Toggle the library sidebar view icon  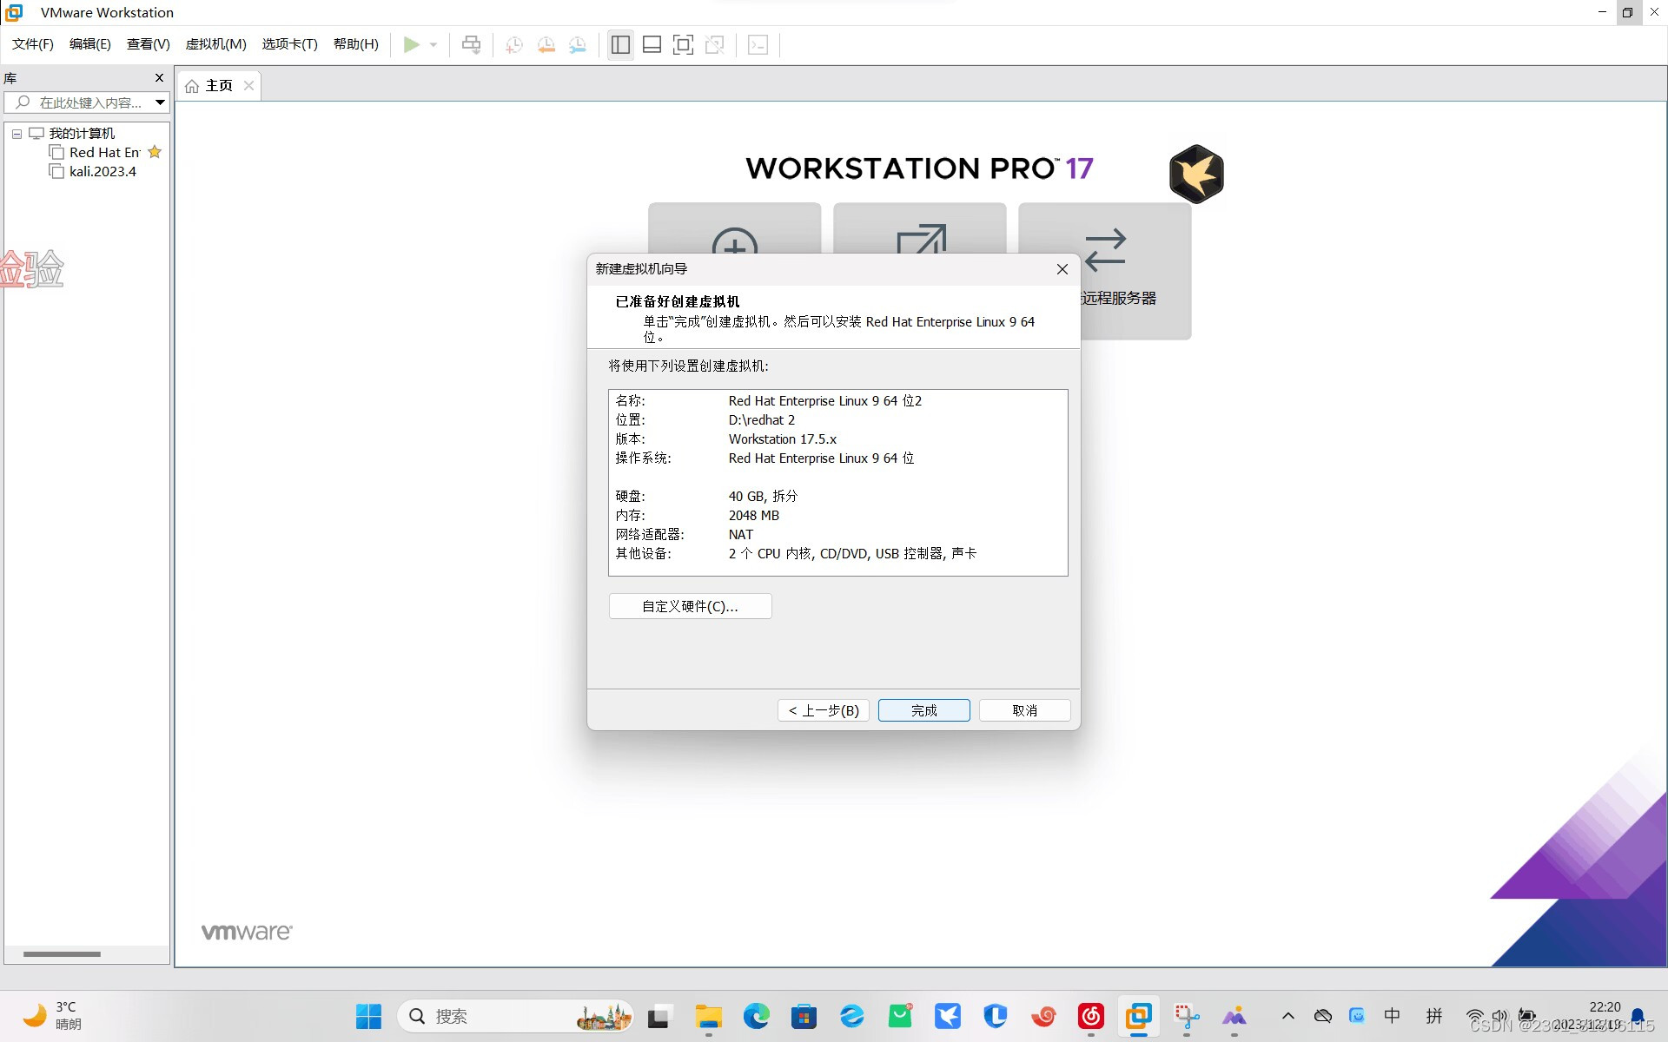pos(620,44)
